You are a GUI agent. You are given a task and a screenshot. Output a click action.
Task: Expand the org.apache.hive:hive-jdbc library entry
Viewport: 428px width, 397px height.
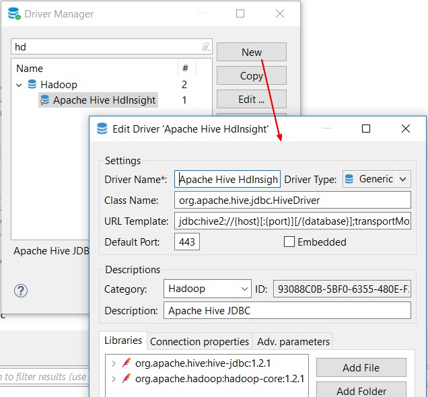(112, 363)
